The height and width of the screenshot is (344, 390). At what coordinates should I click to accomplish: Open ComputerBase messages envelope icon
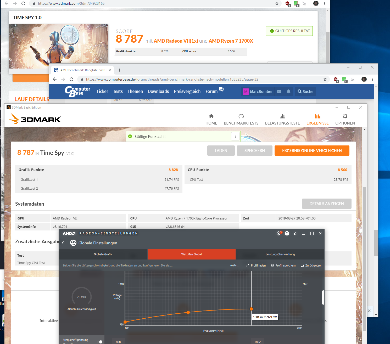279,91
